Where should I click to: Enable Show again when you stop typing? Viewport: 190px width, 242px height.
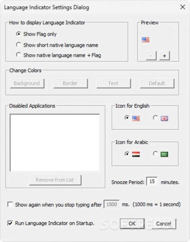[x=10, y=204]
